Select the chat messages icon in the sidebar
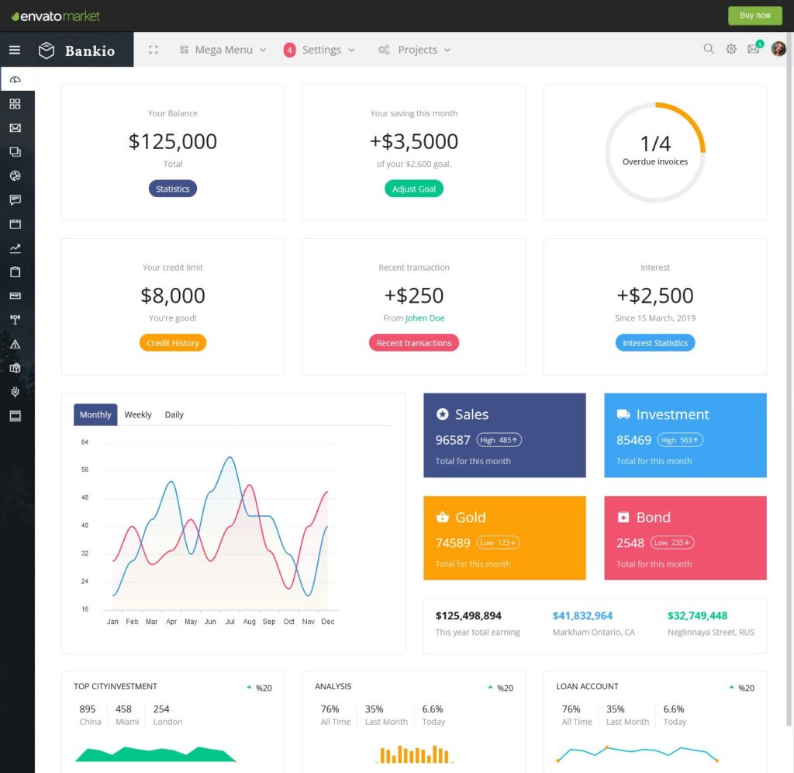 (16, 199)
